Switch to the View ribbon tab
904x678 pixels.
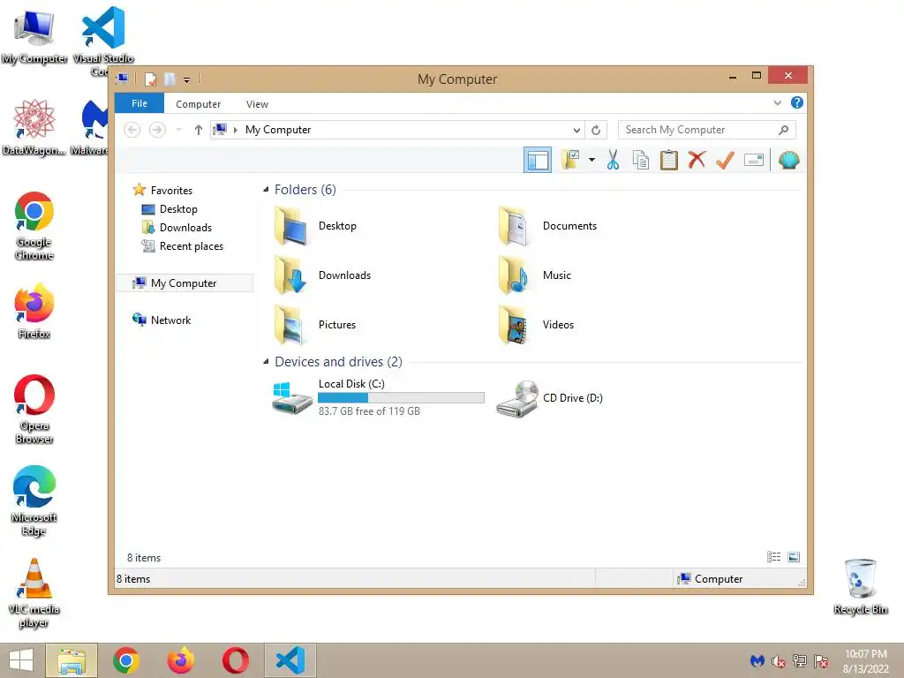pyautogui.click(x=257, y=104)
